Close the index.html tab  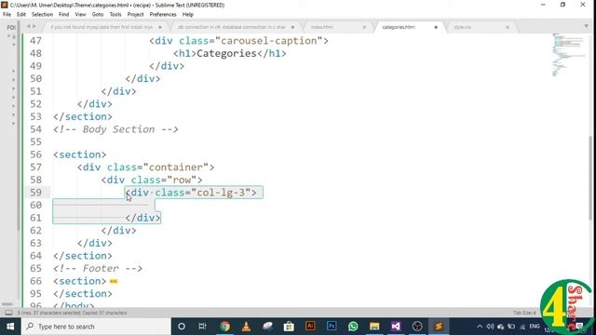[x=364, y=27]
